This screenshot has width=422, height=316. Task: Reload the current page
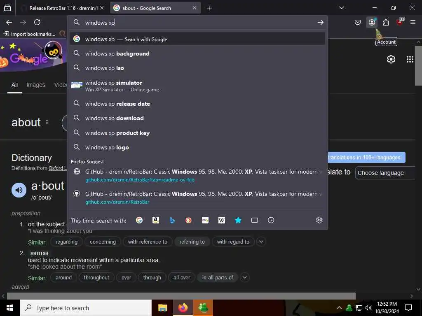click(x=37, y=22)
